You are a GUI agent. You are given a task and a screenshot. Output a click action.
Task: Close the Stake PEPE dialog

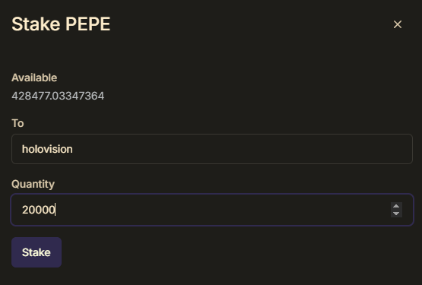pyautogui.click(x=398, y=24)
